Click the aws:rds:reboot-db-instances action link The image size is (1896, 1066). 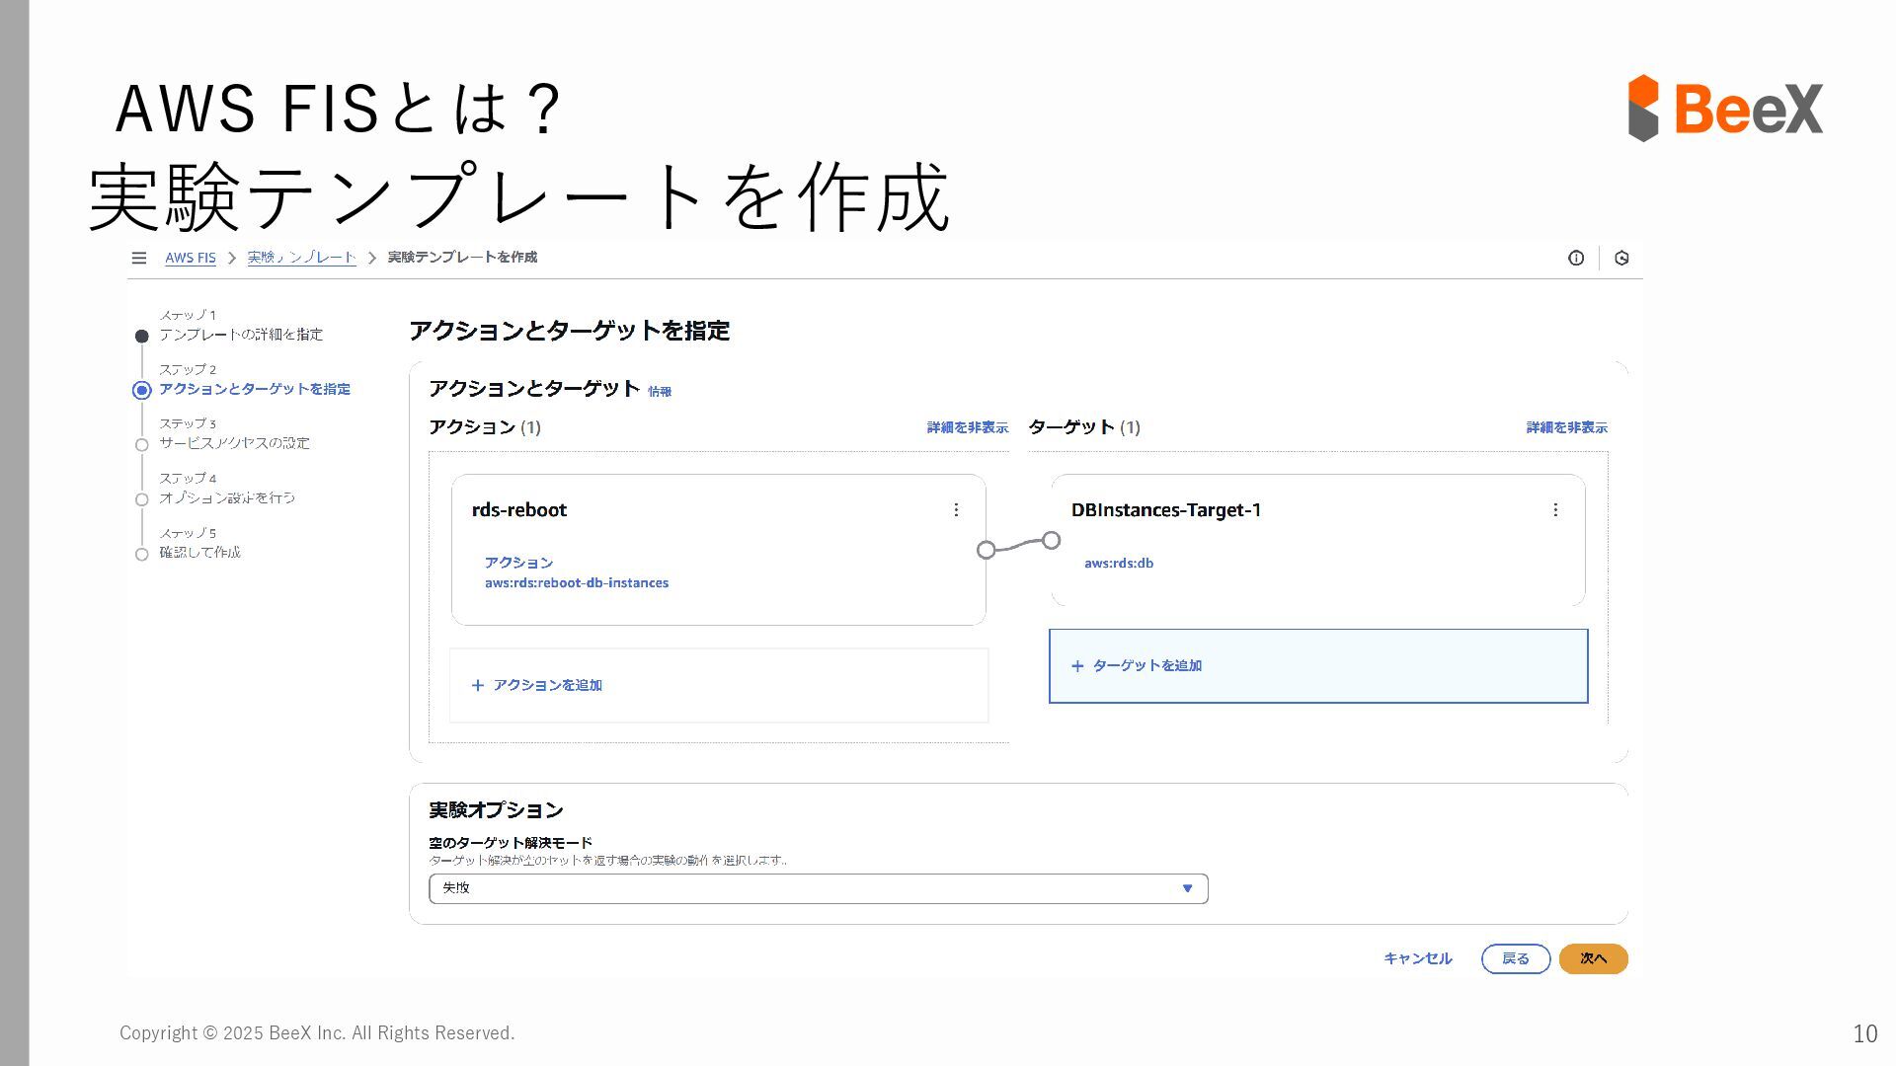point(577,582)
